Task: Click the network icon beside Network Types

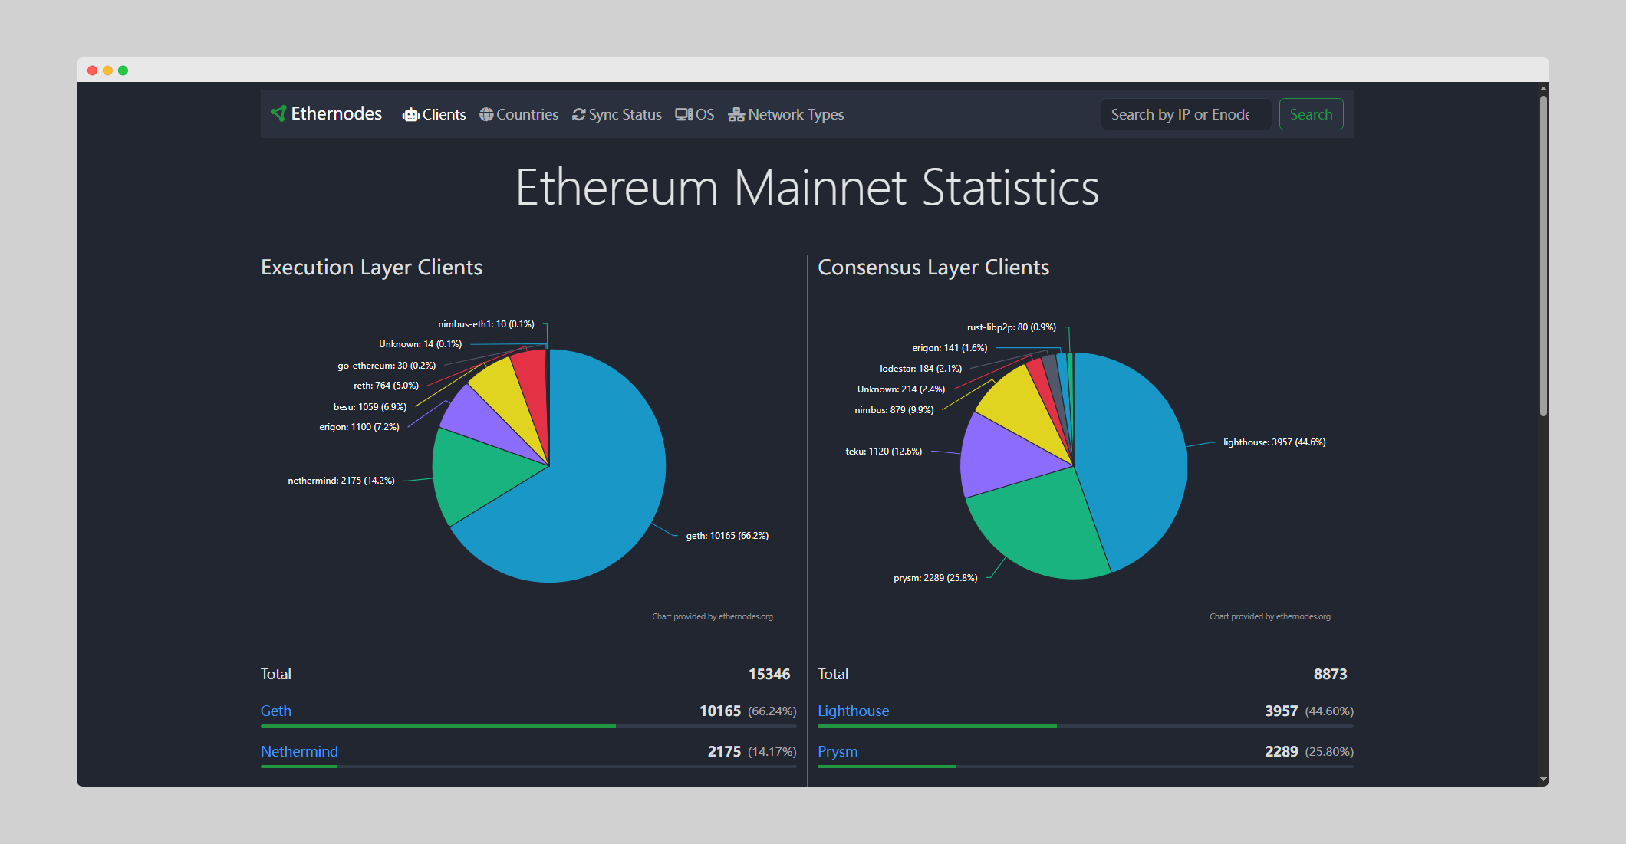Action: pos(736,114)
